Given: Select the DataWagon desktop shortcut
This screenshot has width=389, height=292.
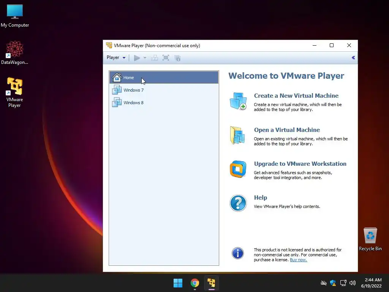Looking at the screenshot, I should point(15,52).
